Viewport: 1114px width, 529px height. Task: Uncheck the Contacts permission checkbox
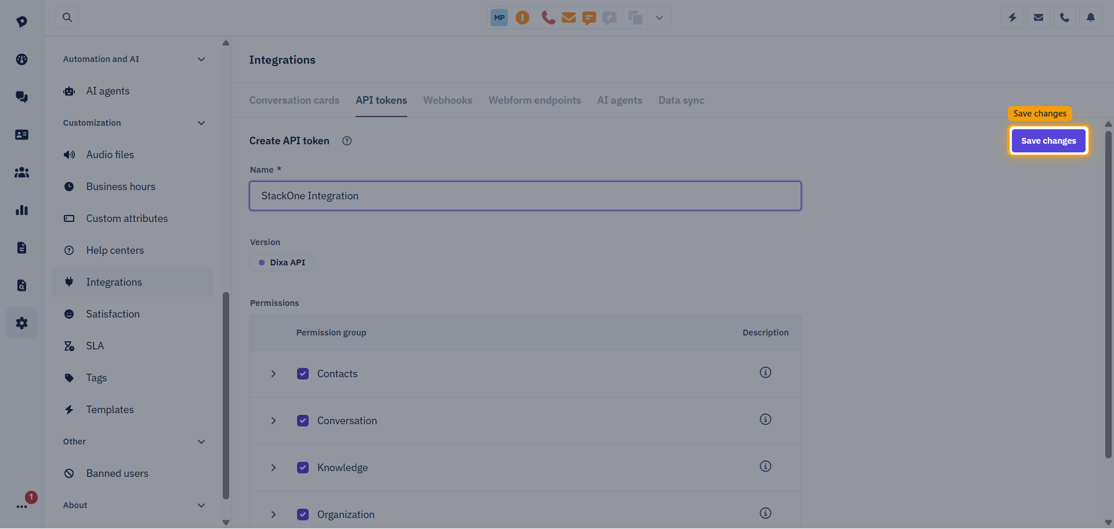[x=303, y=374]
